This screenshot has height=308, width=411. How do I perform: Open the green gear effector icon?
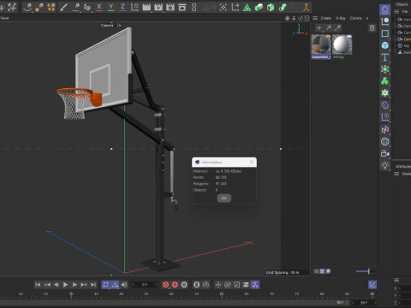click(385, 92)
